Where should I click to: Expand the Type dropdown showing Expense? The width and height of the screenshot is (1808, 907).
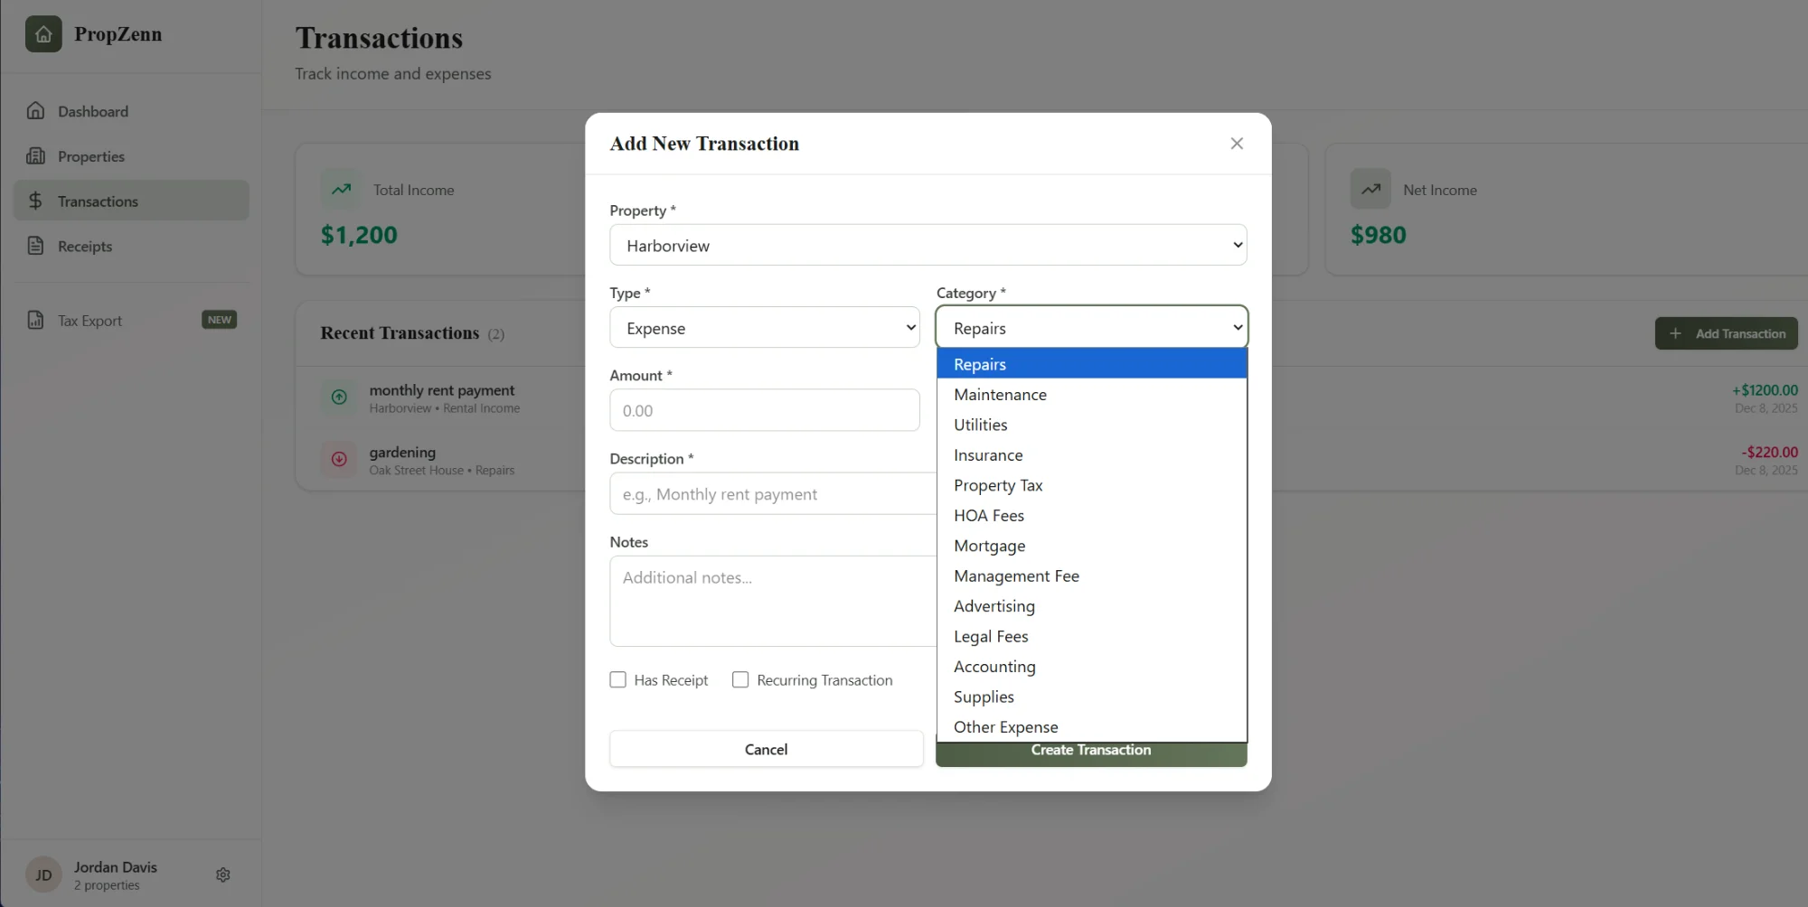tap(764, 327)
